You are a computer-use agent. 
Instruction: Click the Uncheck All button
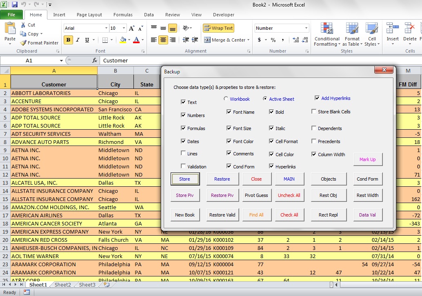[x=289, y=195]
